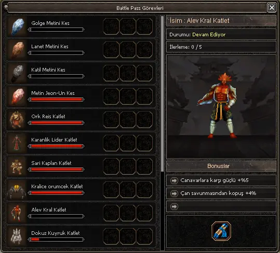The height and width of the screenshot is (253, 280).
Task: Select the Alev Kral Katlet mission row
Action: [81, 213]
